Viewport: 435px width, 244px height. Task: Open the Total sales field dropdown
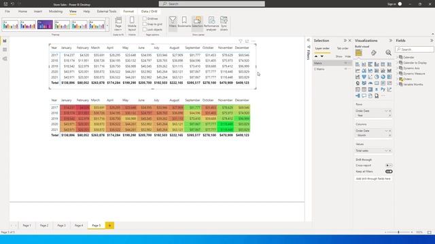tap(386, 150)
